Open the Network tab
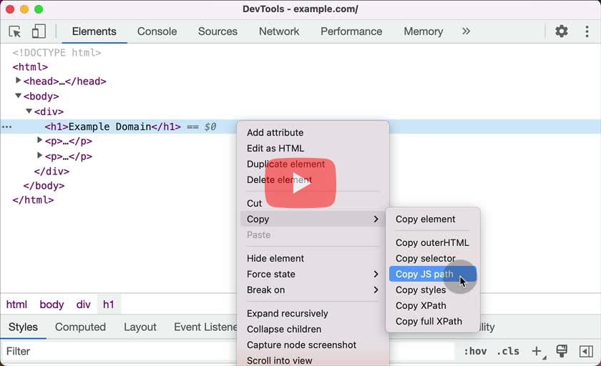 click(x=279, y=31)
